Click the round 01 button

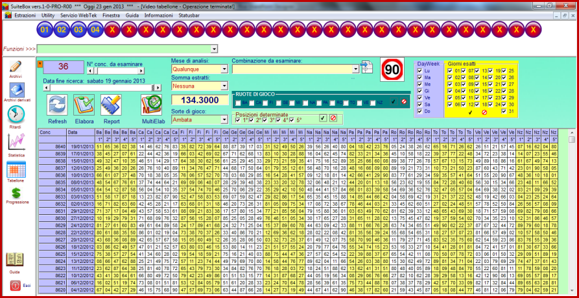coord(45,30)
